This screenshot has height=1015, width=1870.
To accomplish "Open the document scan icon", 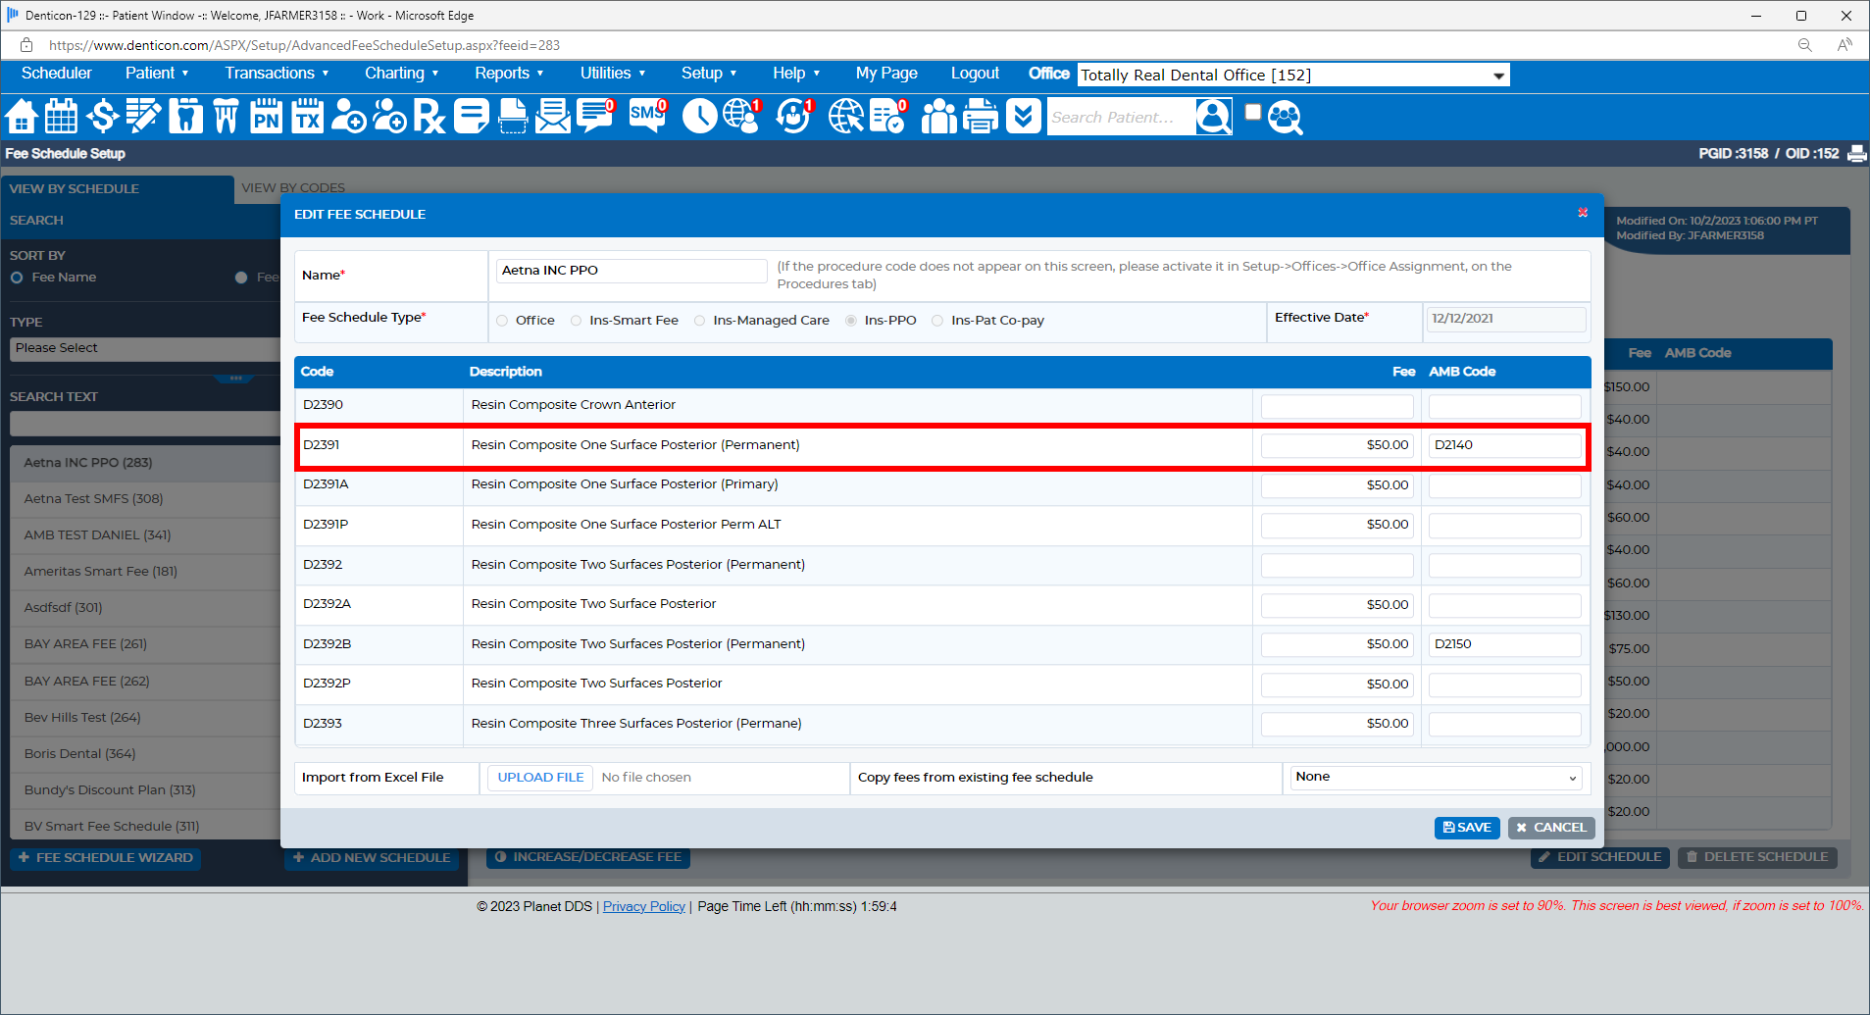I will click(x=513, y=117).
